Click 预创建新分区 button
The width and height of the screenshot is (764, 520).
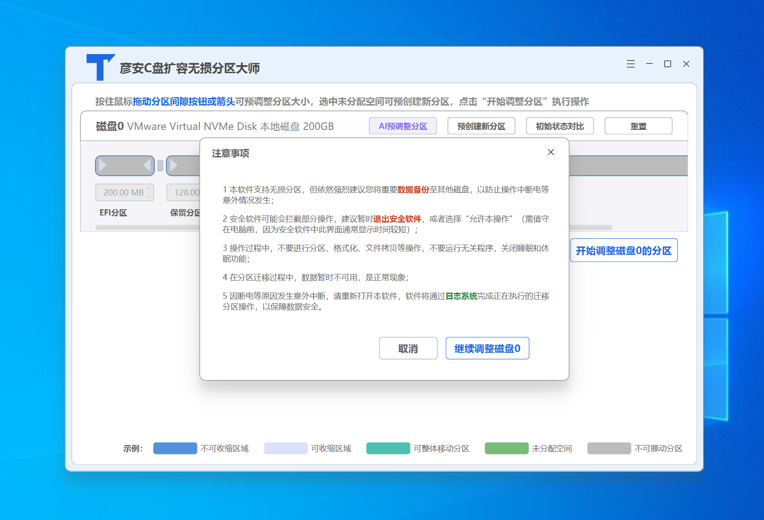click(x=481, y=126)
